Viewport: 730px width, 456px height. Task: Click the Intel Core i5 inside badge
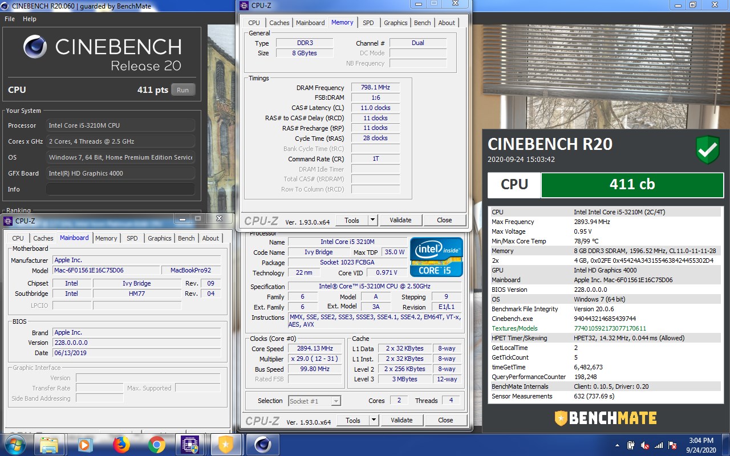point(436,257)
